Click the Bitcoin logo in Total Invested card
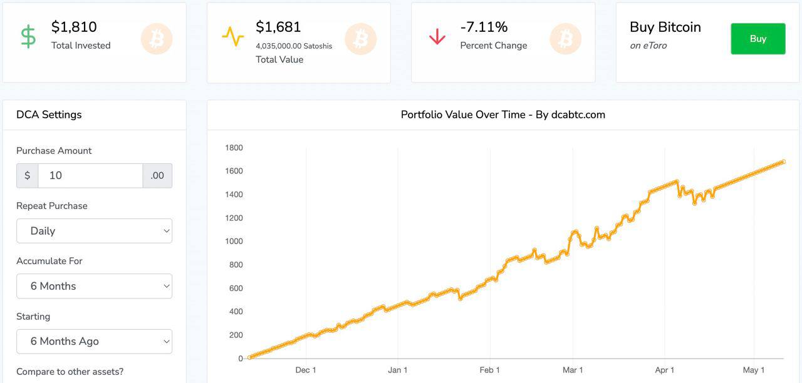 157,39
